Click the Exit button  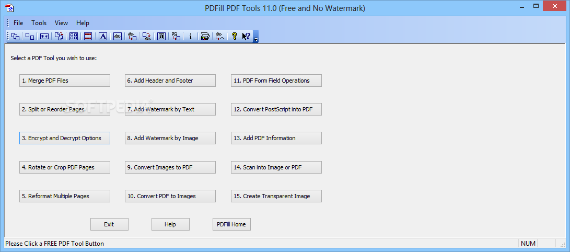[109, 224]
